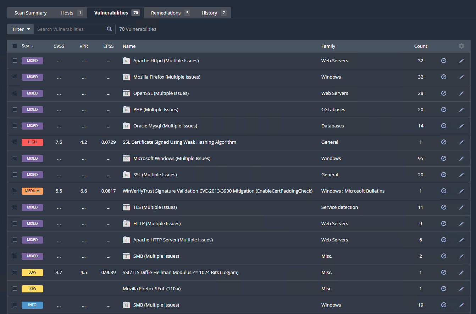Go to the Remediations tab

[x=170, y=13]
